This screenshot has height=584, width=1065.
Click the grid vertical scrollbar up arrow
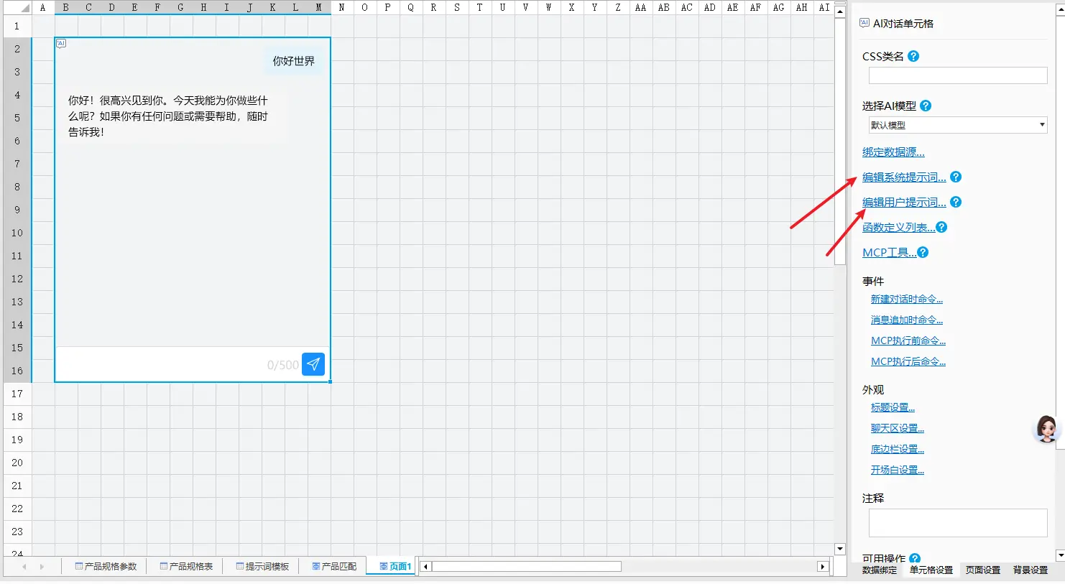coord(839,11)
